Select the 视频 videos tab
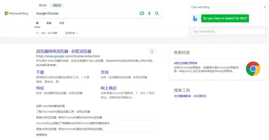 [62, 23]
